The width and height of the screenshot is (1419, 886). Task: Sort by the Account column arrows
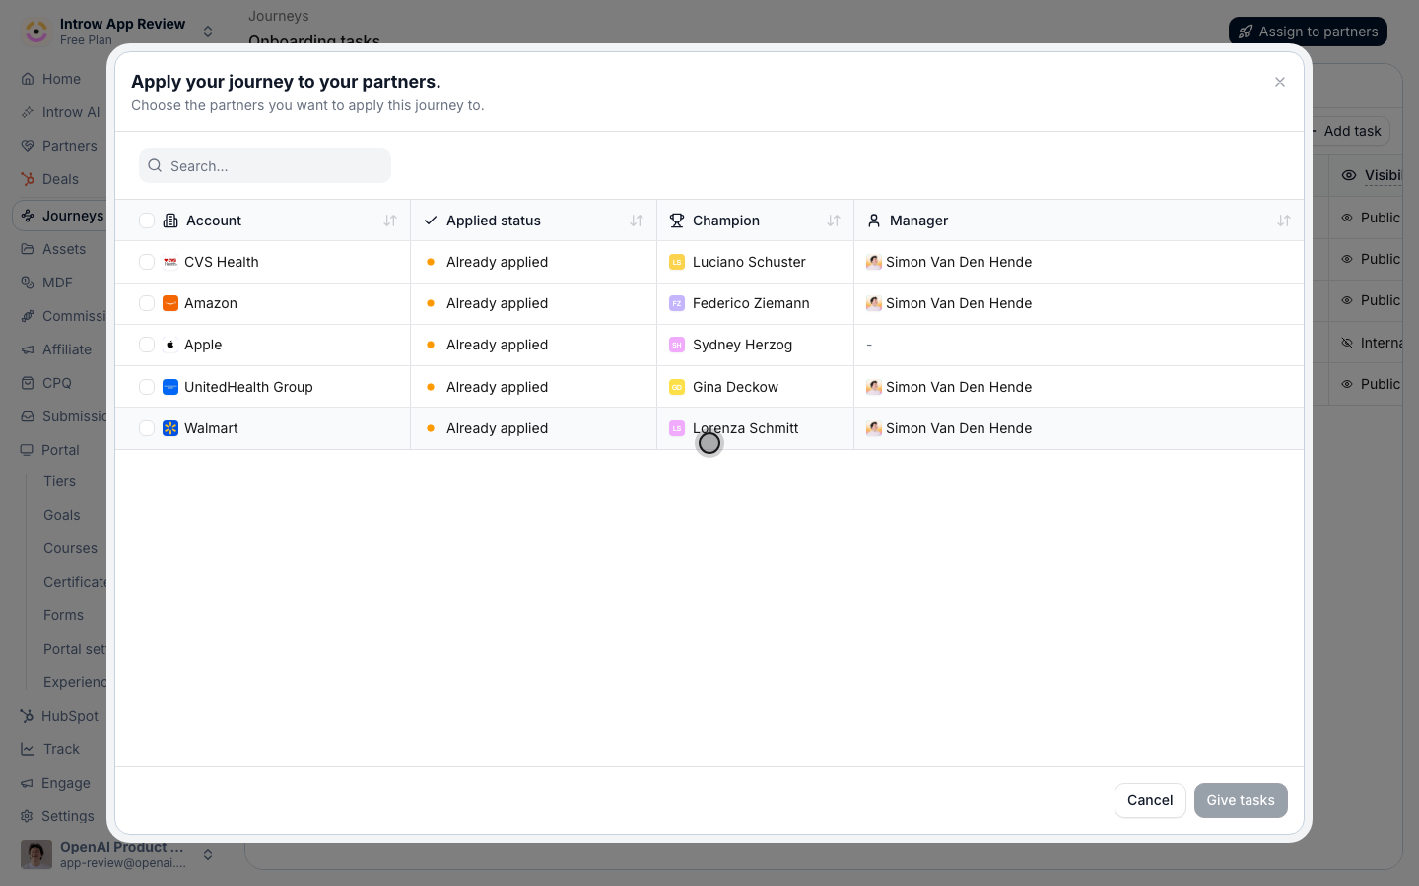click(x=390, y=221)
